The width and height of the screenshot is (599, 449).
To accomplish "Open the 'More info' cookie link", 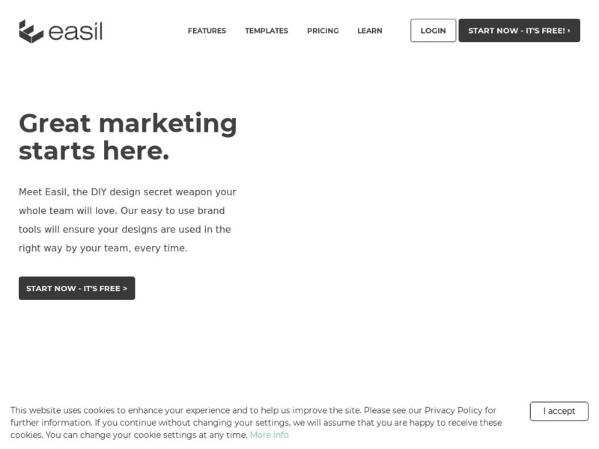I will click(269, 435).
